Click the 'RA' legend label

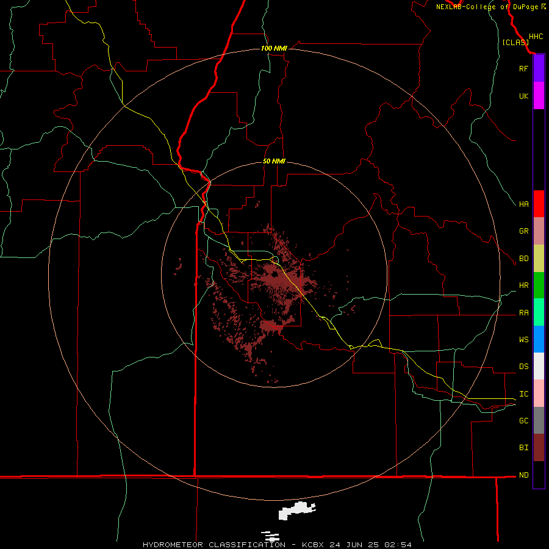tap(523, 313)
